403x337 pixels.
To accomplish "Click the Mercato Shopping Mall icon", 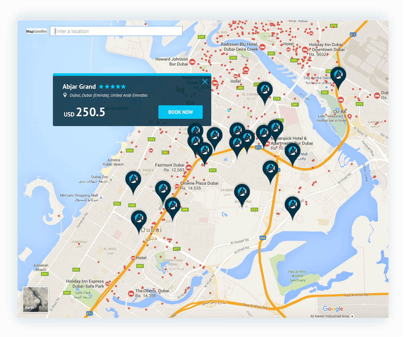I will click(x=101, y=197).
